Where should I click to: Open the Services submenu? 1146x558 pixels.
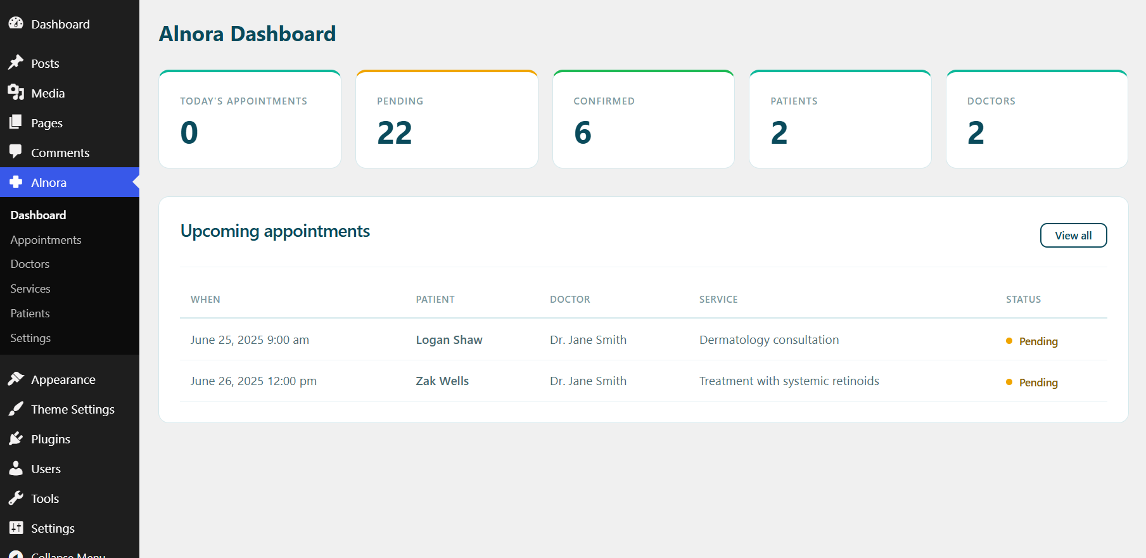pyautogui.click(x=30, y=289)
